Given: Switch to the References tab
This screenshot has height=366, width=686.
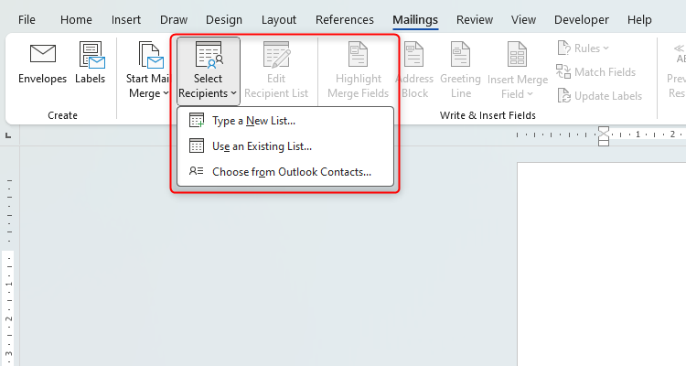Looking at the screenshot, I should tap(345, 20).
